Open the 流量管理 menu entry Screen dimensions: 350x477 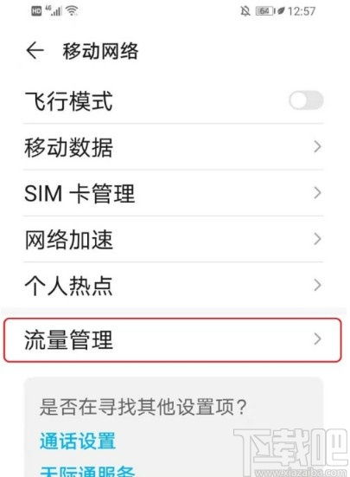[x=173, y=340]
